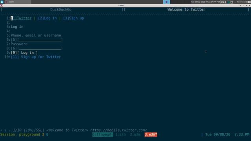Switch to tmux window 0:ffmpeg
Image resolution: width=251 pixels, height=141 pixels.
103,135
